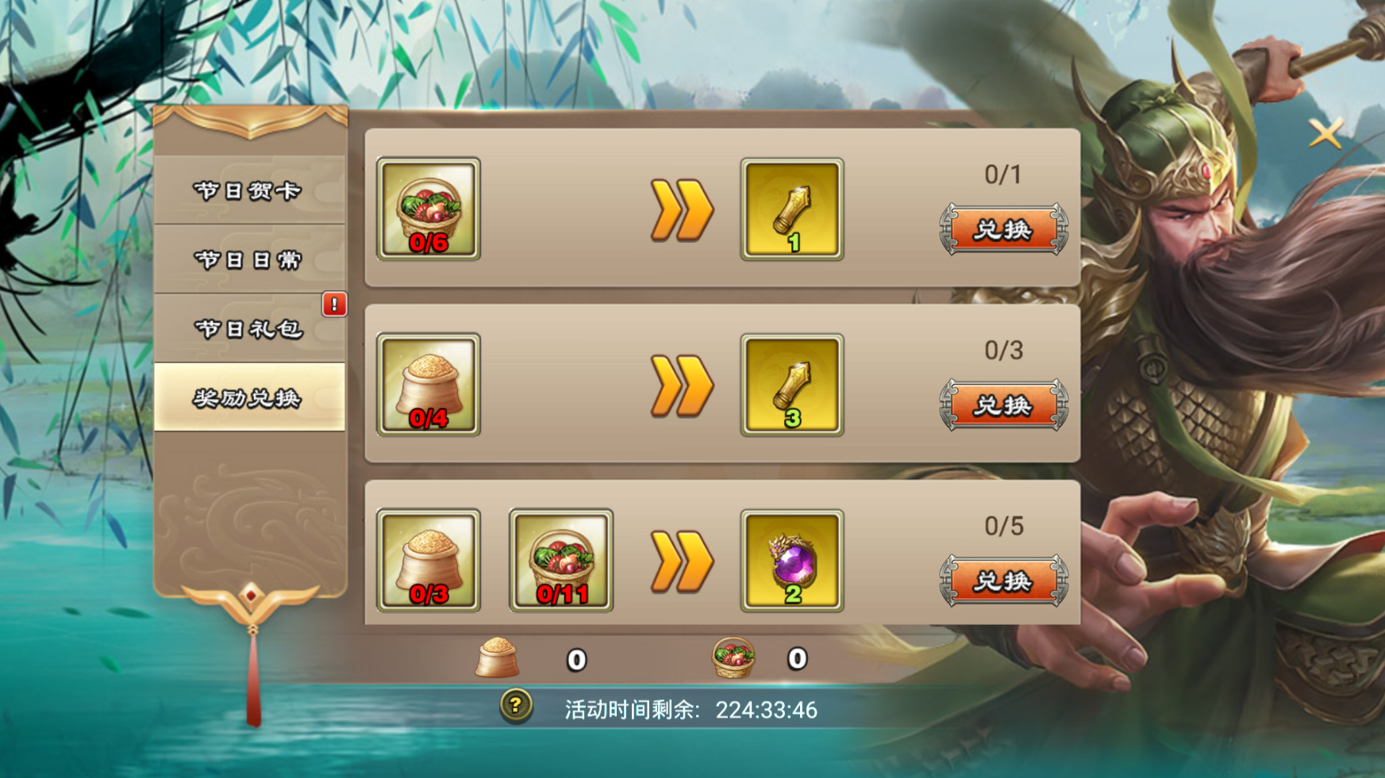View the golden token reward with quantity 3
1385x778 pixels.
pos(792,385)
